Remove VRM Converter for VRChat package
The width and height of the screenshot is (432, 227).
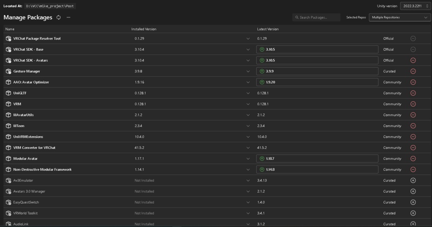(413, 148)
